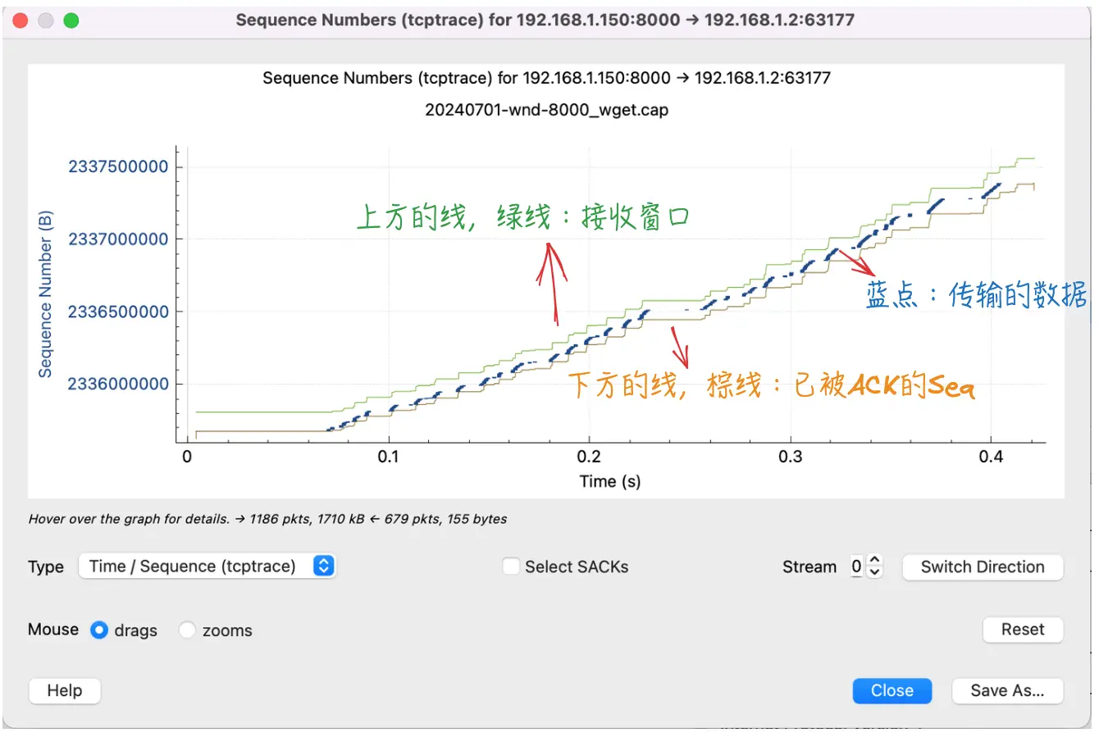Click Save As... to export graph
Screen dimensions: 1099x733
[x=1007, y=690]
